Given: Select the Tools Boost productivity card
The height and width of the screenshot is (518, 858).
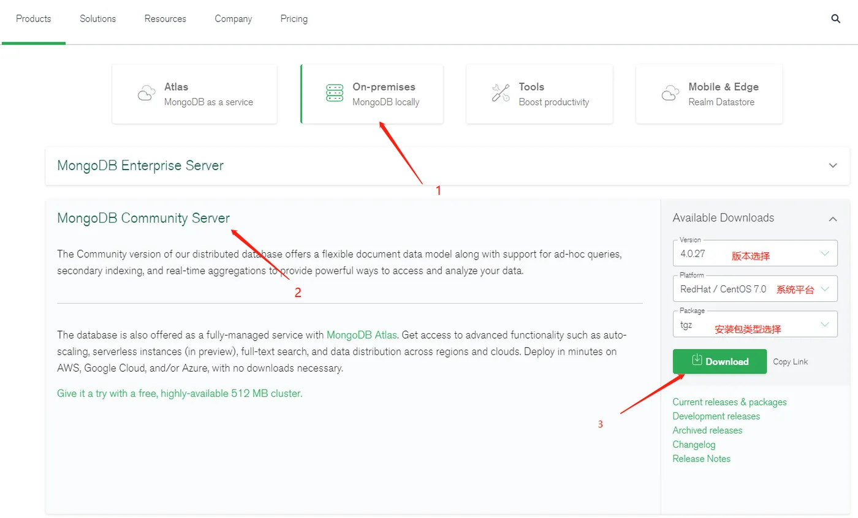Looking at the screenshot, I should [539, 94].
